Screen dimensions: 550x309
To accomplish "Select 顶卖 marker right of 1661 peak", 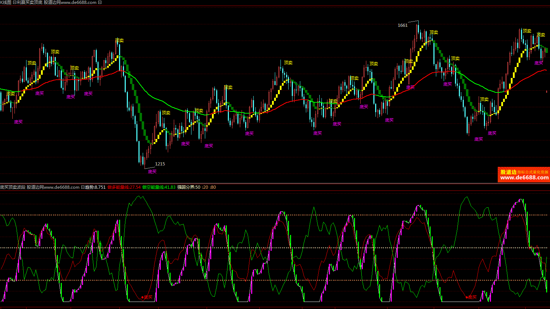I will click(434, 32).
